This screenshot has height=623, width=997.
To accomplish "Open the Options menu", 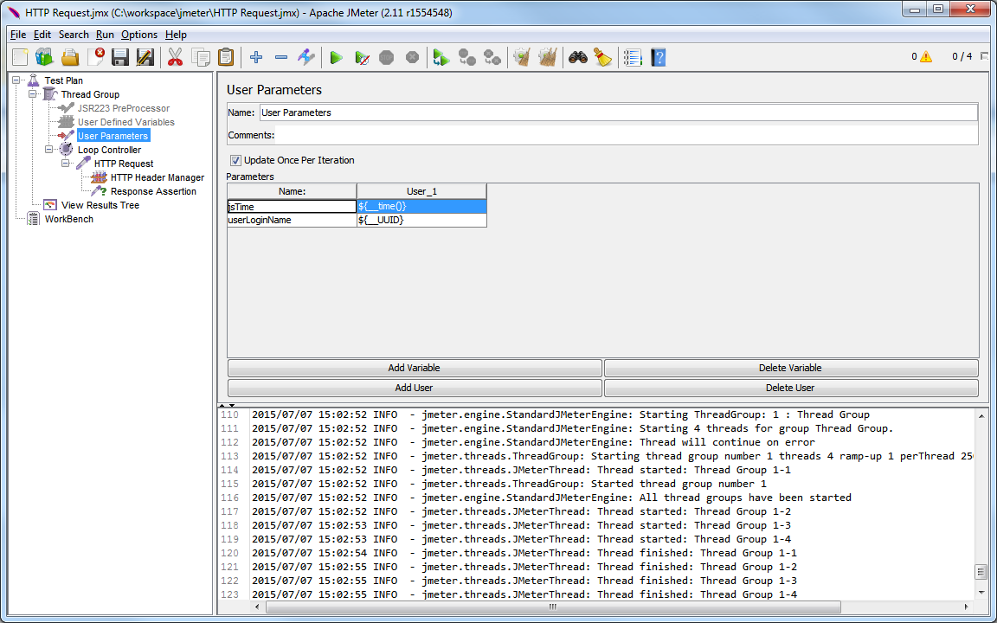I will [x=139, y=35].
